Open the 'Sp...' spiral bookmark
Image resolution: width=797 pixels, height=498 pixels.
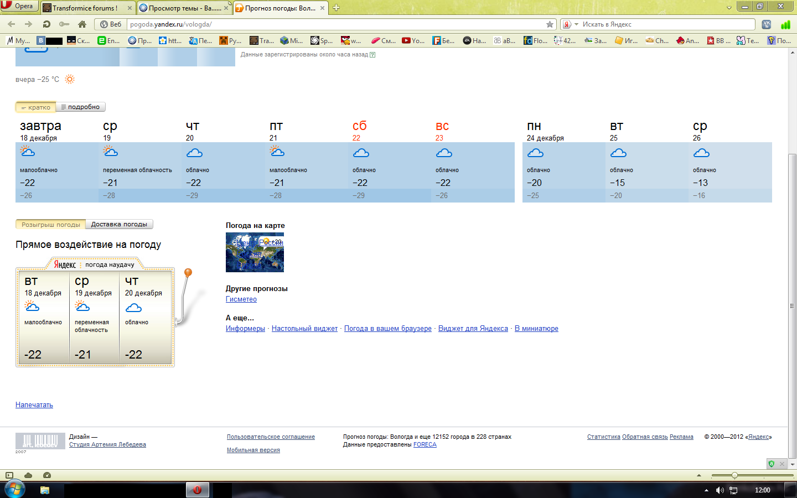click(x=322, y=40)
